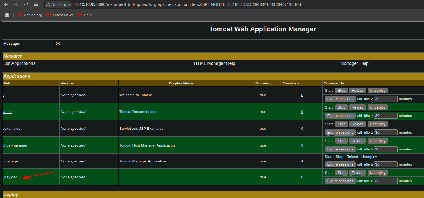Open the Debian.org bookmark
424x198 pixels.
(x=30, y=15)
